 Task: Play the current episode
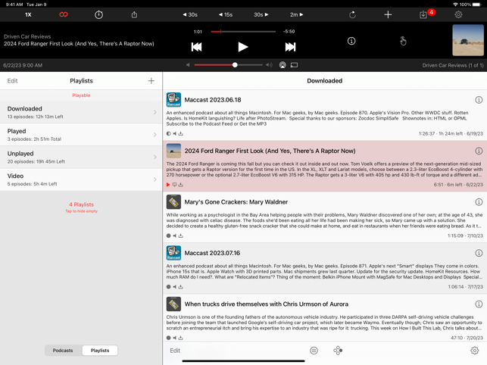[243, 47]
